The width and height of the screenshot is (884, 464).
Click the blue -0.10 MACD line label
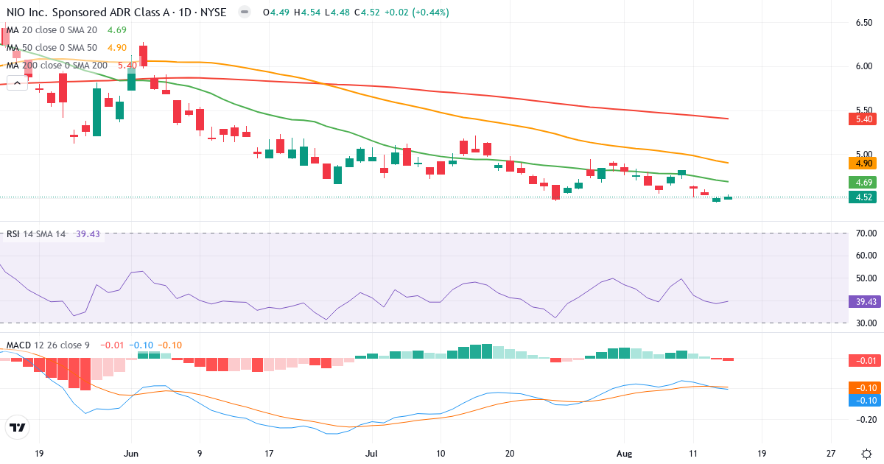click(865, 400)
